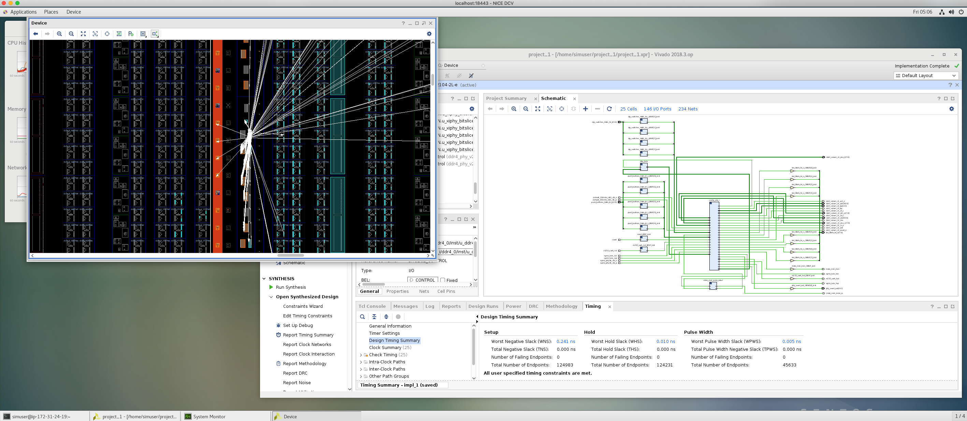
Task: Refresh the Schematic view
Action: (x=609, y=109)
